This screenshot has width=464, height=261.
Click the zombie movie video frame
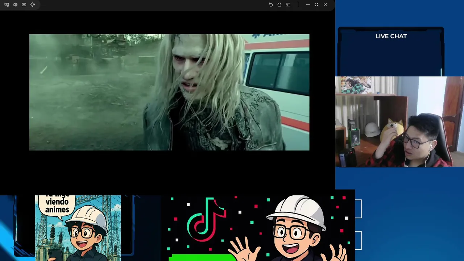tap(169, 92)
